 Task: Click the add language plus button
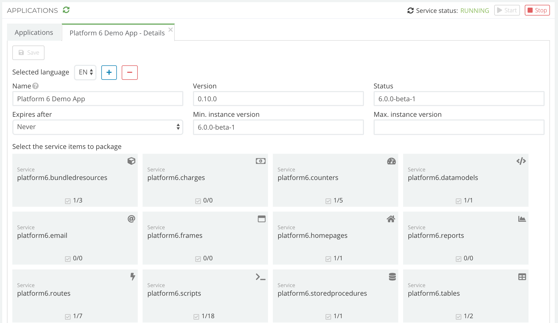point(109,72)
